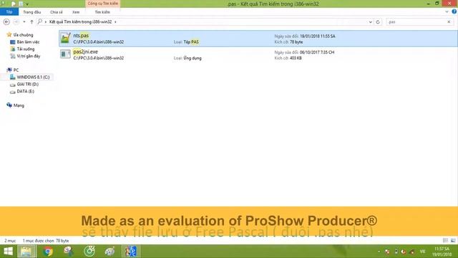Open the DATA (E:) drive
The width and height of the screenshot is (458, 258).
point(26,91)
